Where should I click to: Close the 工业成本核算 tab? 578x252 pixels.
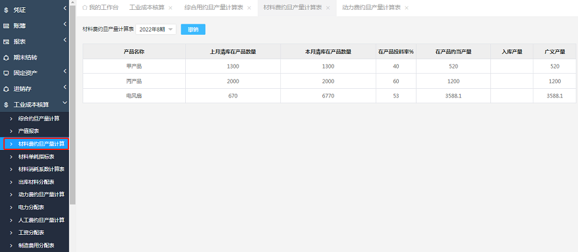click(x=170, y=8)
